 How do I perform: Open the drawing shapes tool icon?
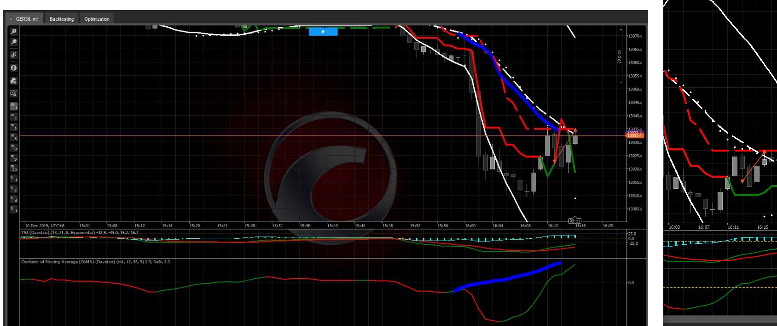(14, 81)
